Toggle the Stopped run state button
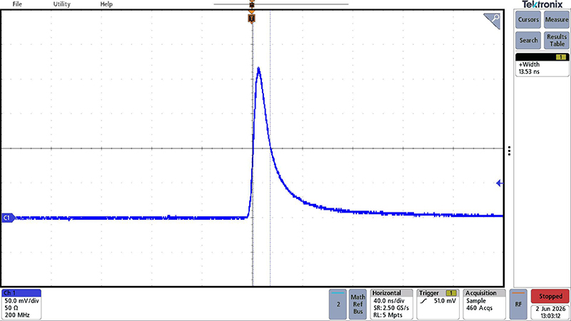Screen dimensions: 571x321 point(550,296)
